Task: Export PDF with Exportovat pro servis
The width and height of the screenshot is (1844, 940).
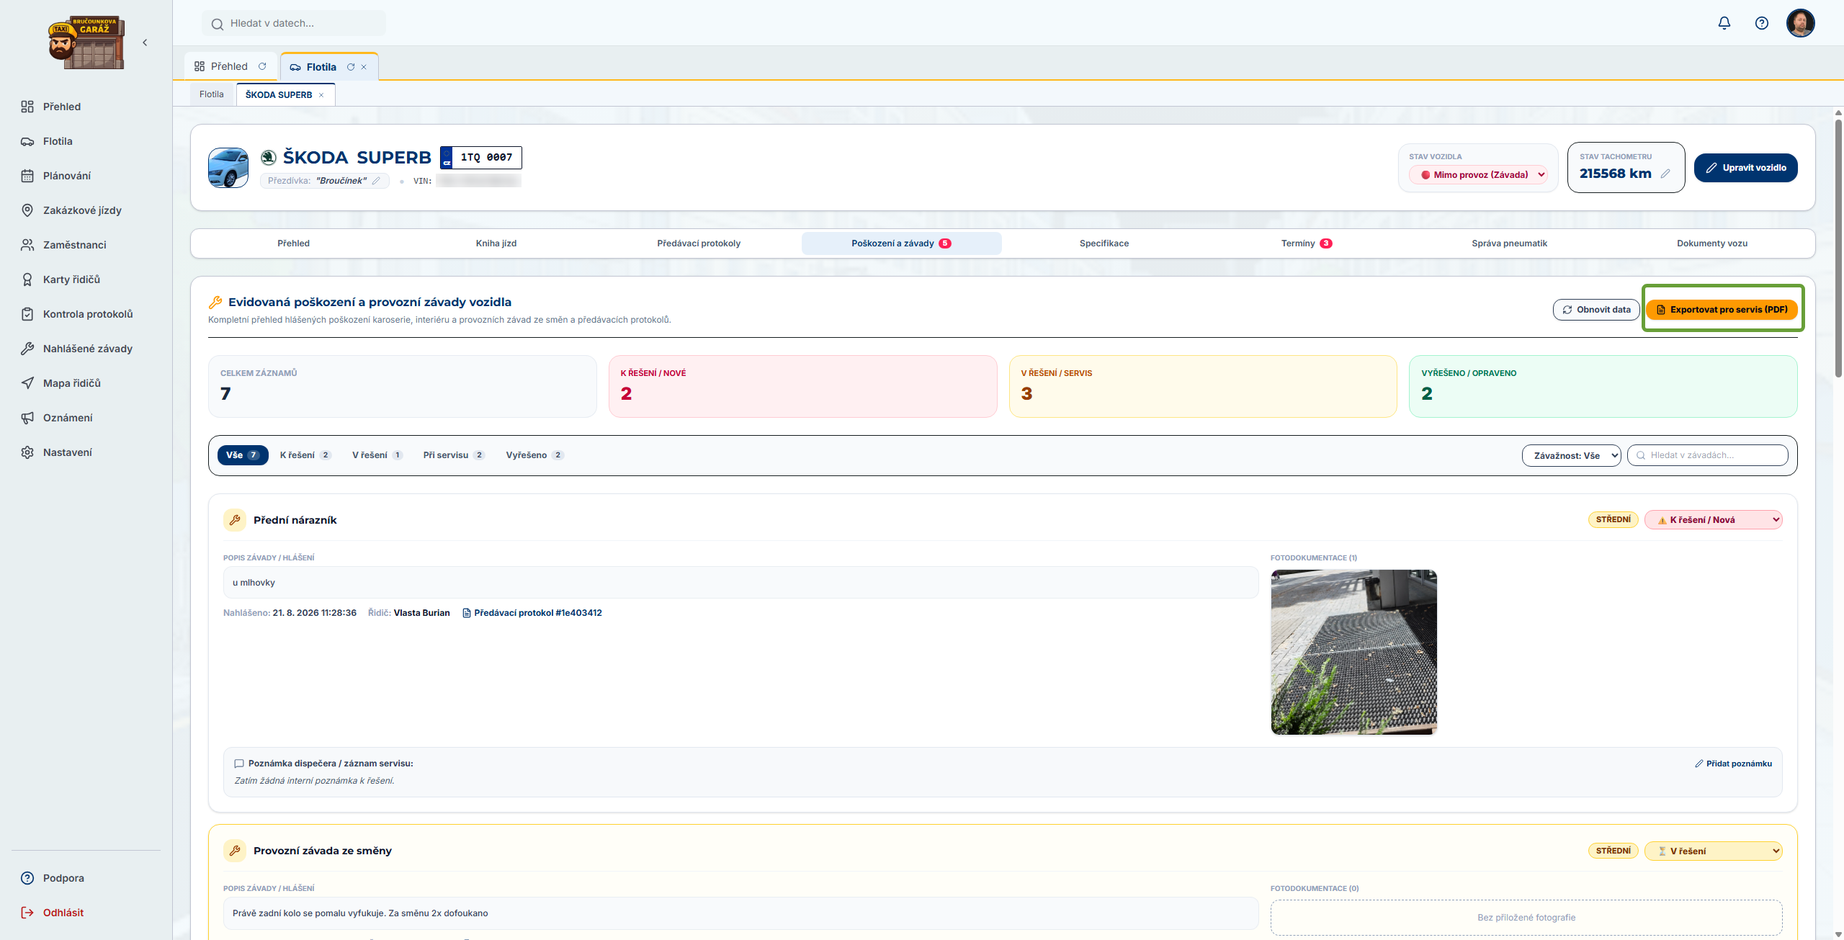Action: [x=1722, y=310]
